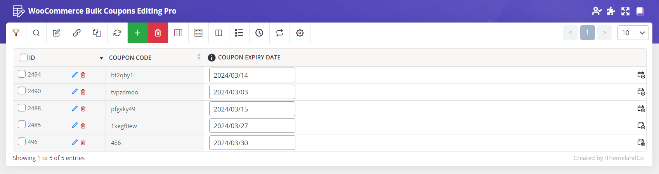
Task: Open the filter form funnel icon
Action: click(x=16, y=33)
